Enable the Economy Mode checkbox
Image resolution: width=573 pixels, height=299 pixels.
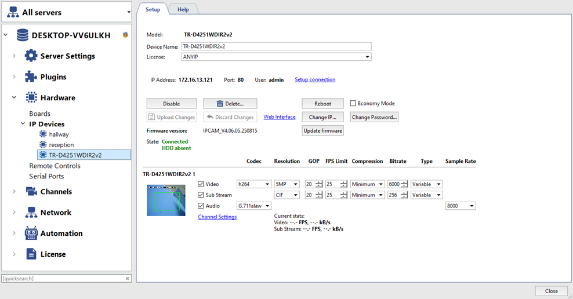(x=353, y=104)
